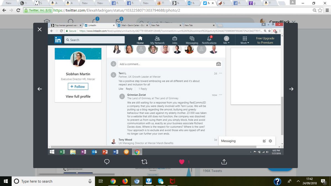Reload the Twitter page
Viewport: 331px width, 186px height.
(x=18, y=10)
